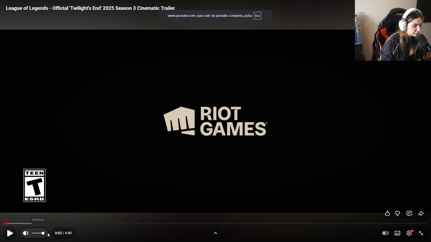This screenshot has height=242, width=431.
Task: Like the video with thumbs up
Action: click(388, 213)
